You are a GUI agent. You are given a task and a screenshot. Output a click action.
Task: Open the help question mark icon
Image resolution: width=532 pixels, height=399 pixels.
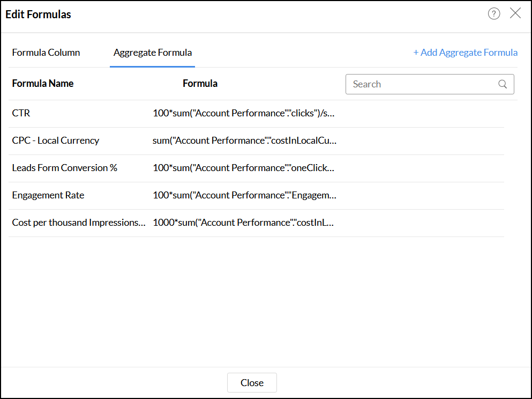coord(493,14)
